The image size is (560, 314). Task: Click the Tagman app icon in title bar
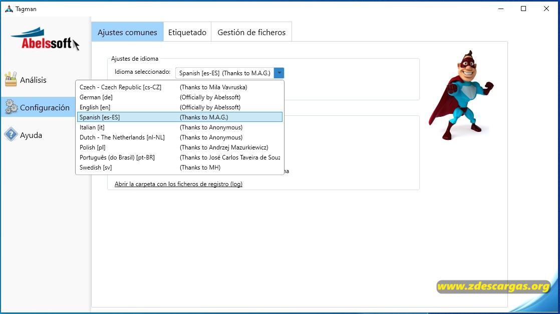(x=9, y=9)
